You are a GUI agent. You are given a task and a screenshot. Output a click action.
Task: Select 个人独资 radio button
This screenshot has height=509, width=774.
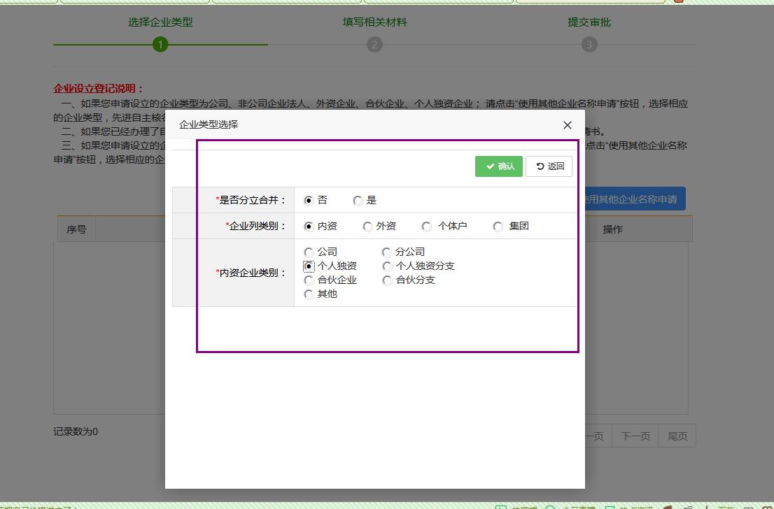309,266
